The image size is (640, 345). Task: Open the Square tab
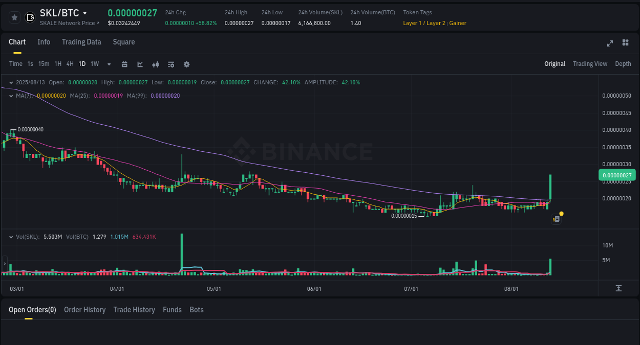tap(124, 42)
